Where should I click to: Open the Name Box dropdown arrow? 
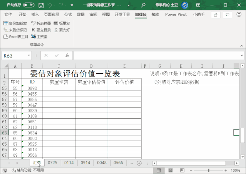[29, 55]
